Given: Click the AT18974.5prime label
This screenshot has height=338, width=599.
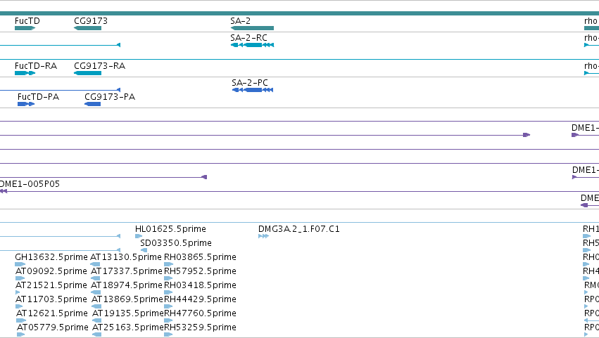Looking at the screenshot, I should pyautogui.click(x=127, y=285).
